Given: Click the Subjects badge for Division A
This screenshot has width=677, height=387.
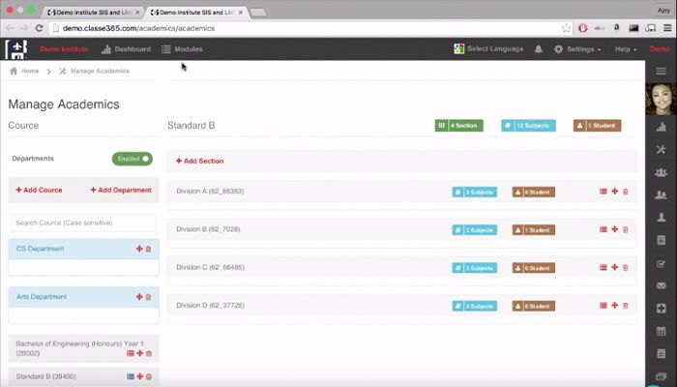Looking at the screenshot, I should pos(475,192).
